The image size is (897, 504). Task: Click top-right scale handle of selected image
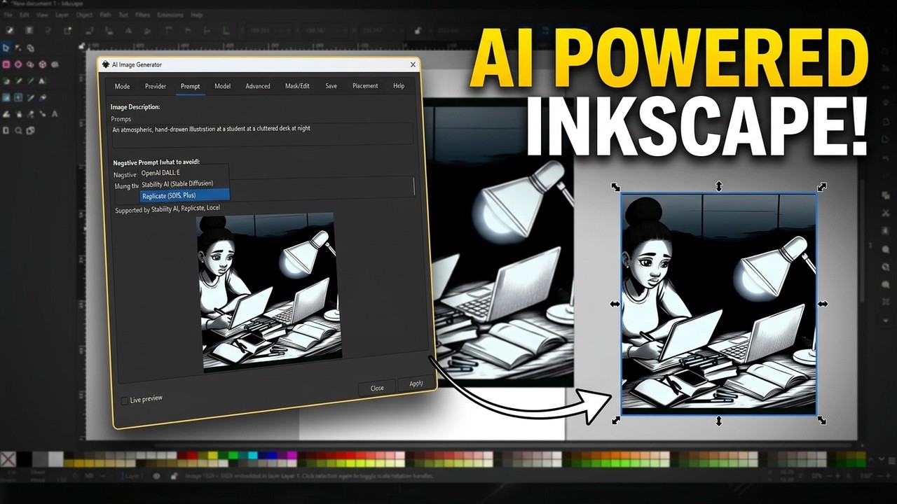822,187
